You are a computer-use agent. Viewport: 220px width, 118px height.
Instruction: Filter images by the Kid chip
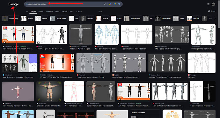(x=149, y=19)
